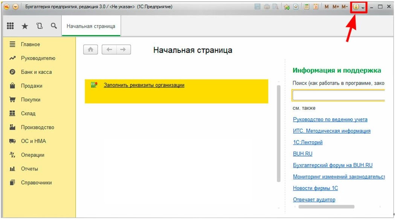Open the Главное section
The width and height of the screenshot is (397, 220).
31,45
